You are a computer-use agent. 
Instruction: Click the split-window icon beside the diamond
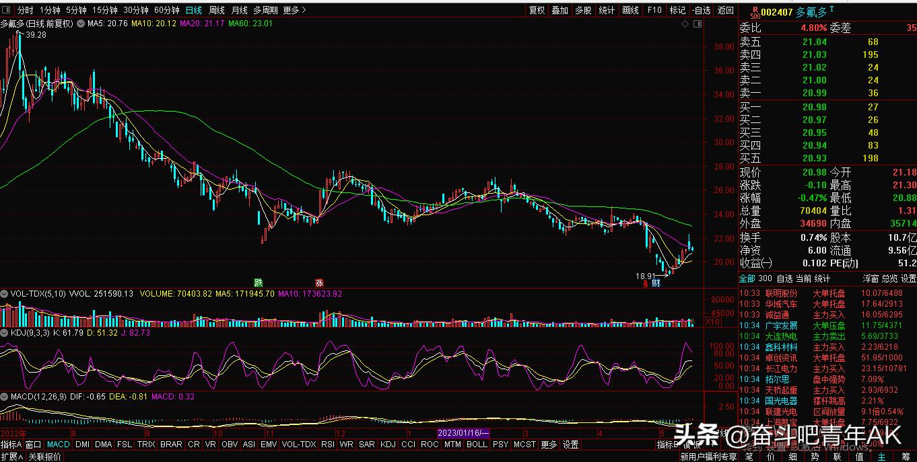click(697, 24)
